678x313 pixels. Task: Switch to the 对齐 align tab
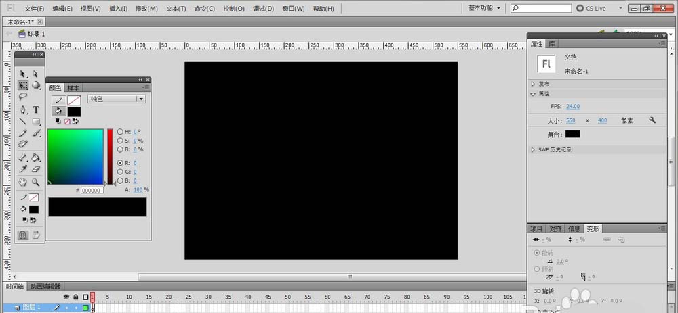click(556, 228)
